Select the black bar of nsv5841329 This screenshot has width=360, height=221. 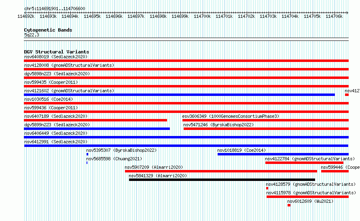[222, 180]
